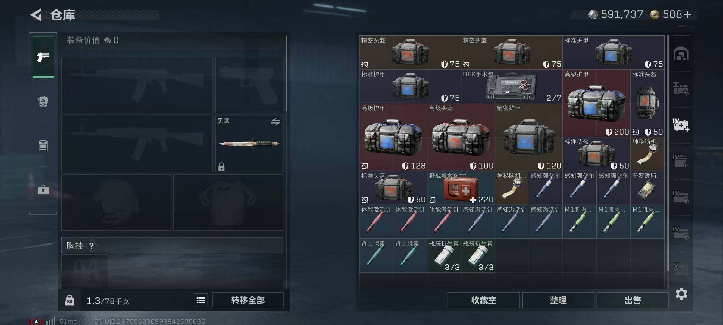Viewport: 723px width, 325px height.
Task: Select the level IV medical box icon
Action: pos(681,125)
